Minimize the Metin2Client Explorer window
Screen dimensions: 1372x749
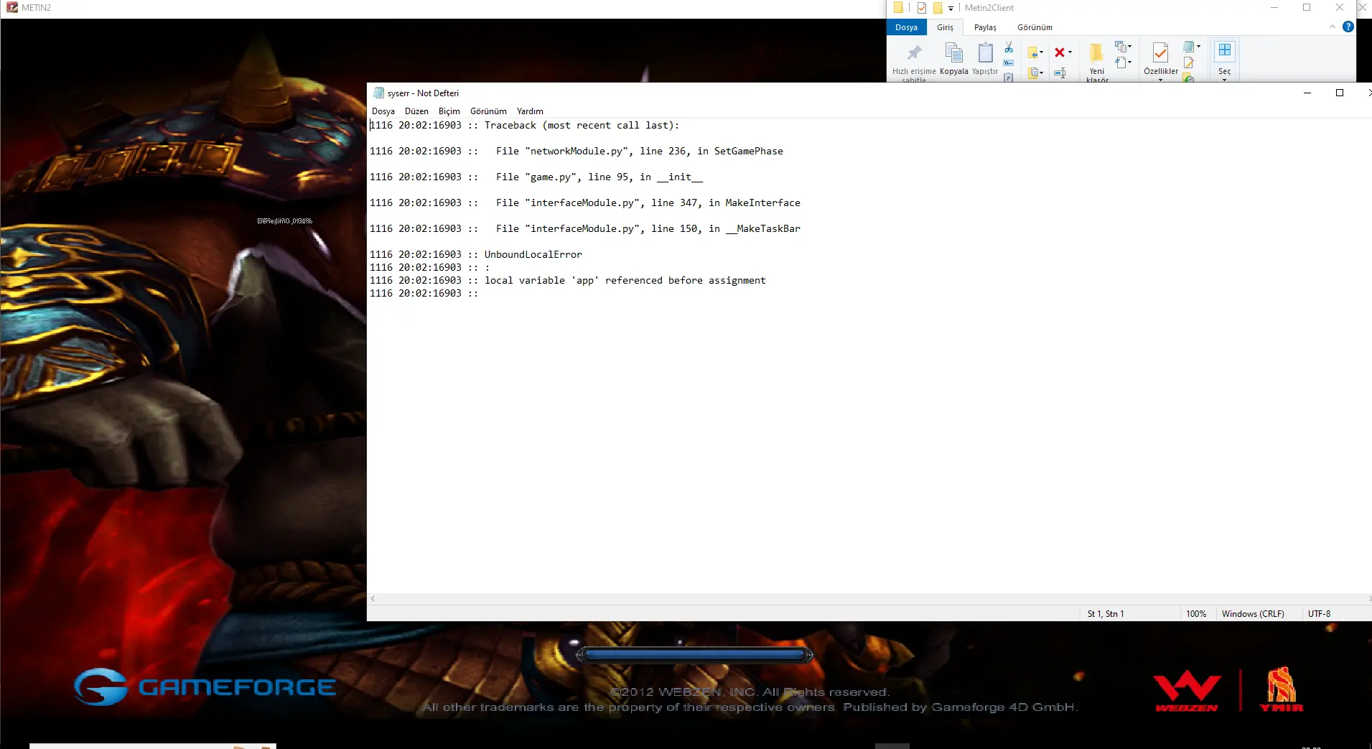pyautogui.click(x=1274, y=7)
